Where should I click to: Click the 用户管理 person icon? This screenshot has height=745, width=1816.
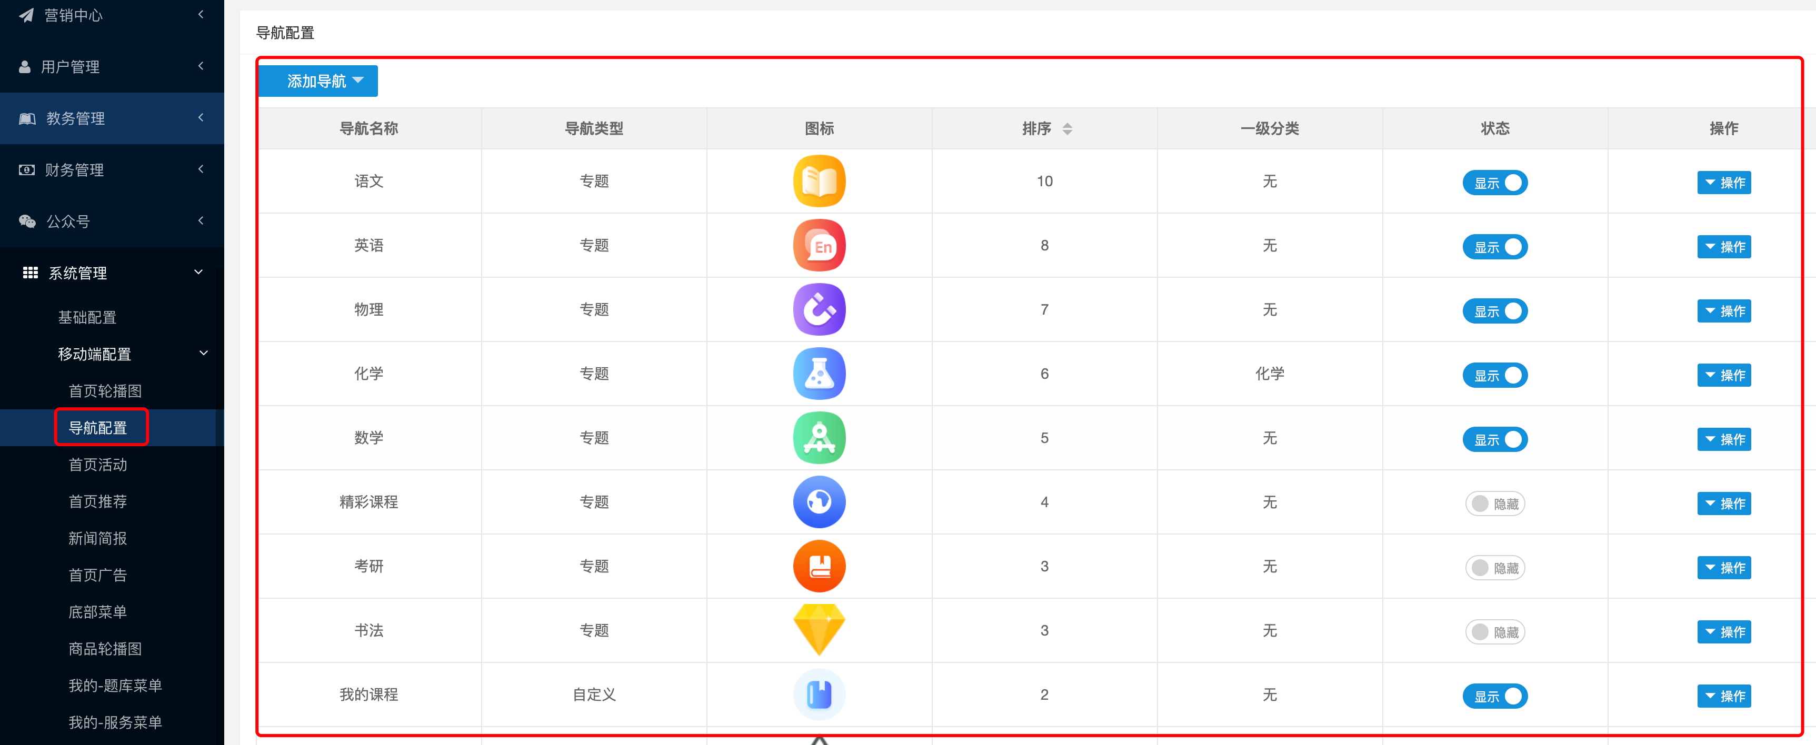pyautogui.click(x=25, y=67)
